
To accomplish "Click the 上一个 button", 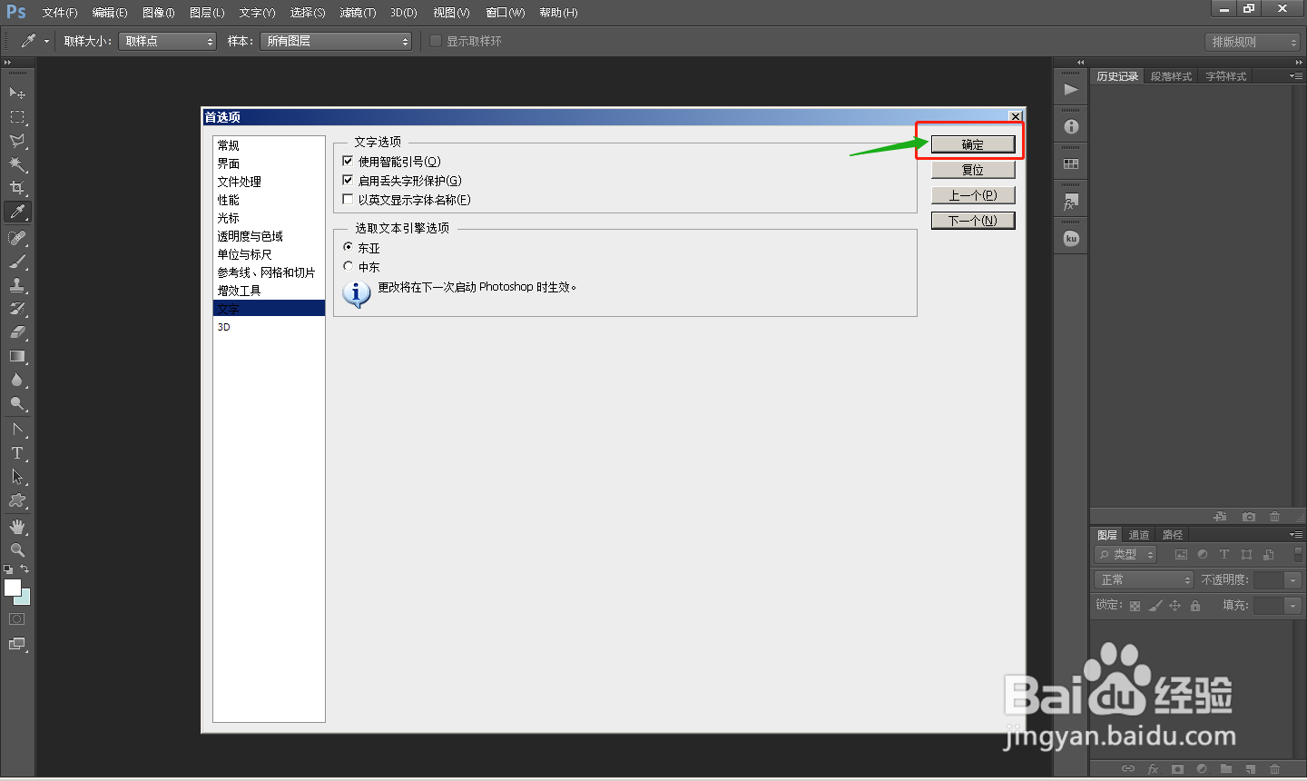I will coord(973,195).
